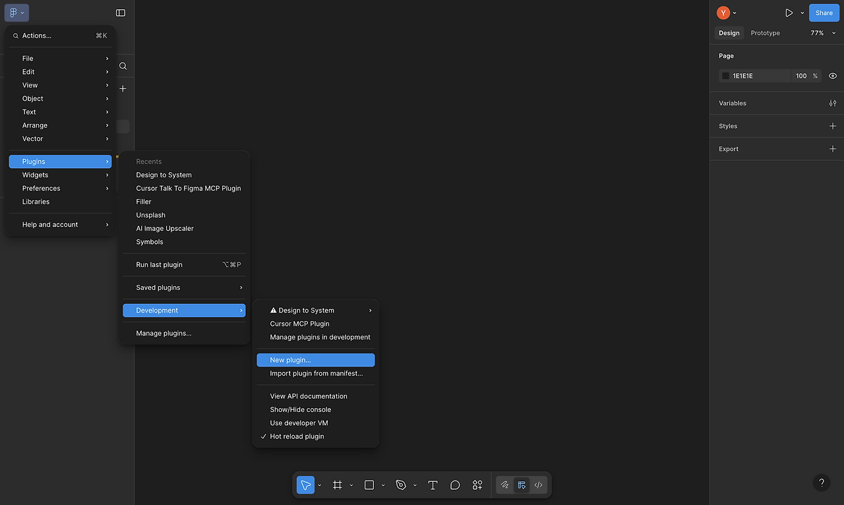Add an export setting with plus icon
The image size is (844, 505).
[x=833, y=149]
